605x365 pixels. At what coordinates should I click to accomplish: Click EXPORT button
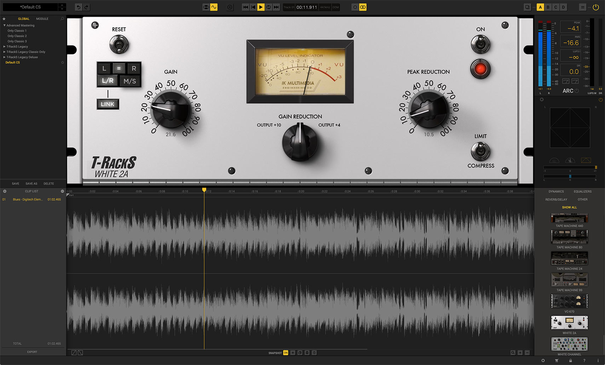pos(32,352)
